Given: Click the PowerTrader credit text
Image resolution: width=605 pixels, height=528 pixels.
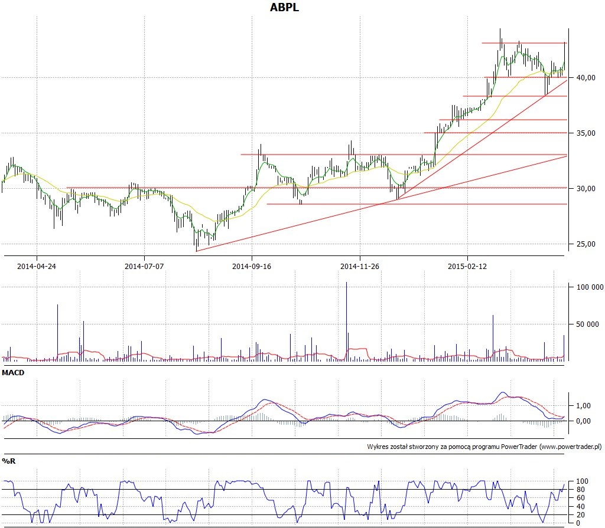Looking at the screenshot, I should point(484,447).
